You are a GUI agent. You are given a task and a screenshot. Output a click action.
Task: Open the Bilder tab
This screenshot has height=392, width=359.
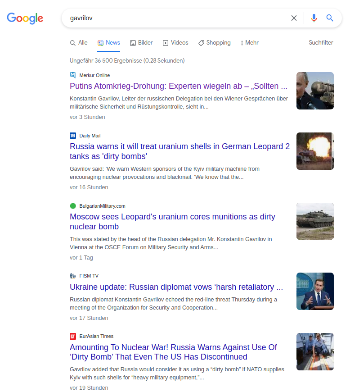(141, 43)
